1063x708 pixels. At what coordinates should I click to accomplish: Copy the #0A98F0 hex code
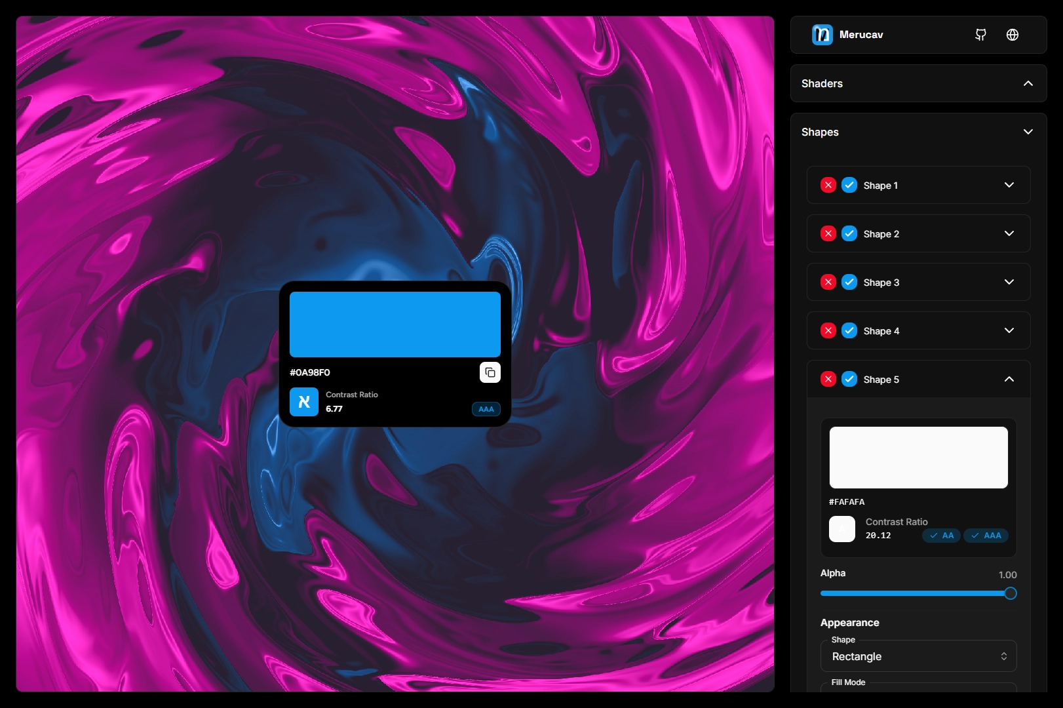[490, 372]
